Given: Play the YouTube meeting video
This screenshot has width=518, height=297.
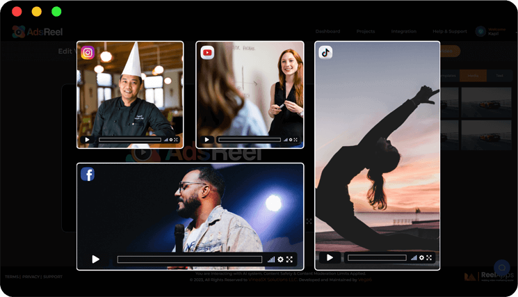Looking at the screenshot, I should point(207,139).
